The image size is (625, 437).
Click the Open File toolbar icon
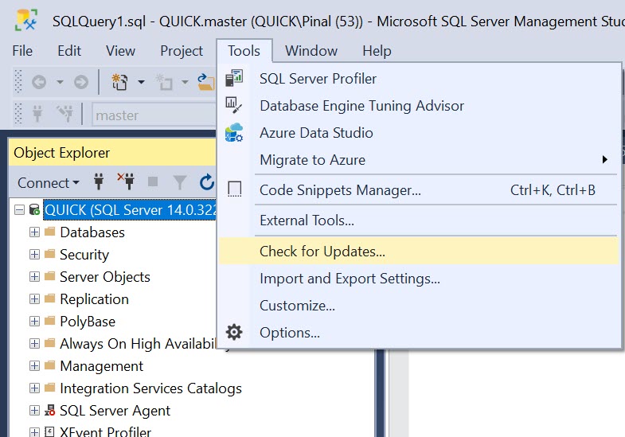point(206,82)
